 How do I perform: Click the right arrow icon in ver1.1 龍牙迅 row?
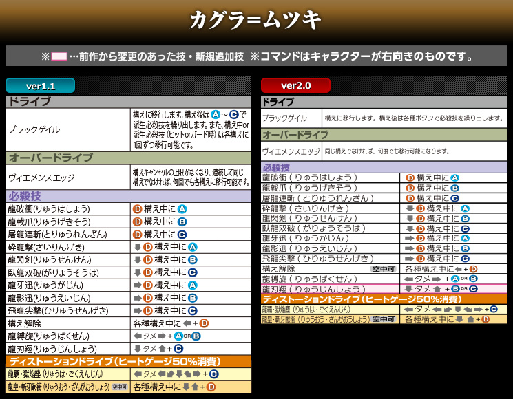(138, 285)
